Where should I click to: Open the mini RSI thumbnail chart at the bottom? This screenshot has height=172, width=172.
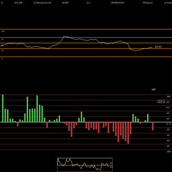(x=85, y=165)
